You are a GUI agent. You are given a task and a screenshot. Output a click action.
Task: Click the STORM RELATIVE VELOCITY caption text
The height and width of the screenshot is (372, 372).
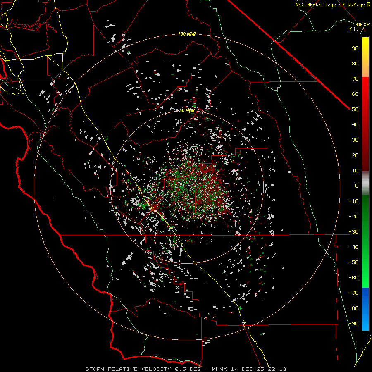click(128, 369)
